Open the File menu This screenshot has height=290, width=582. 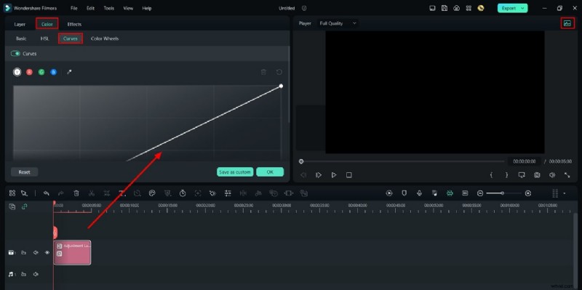pyautogui.click(x=74, y=8)
